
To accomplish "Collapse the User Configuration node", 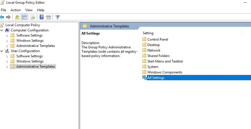I will [2, 51].
